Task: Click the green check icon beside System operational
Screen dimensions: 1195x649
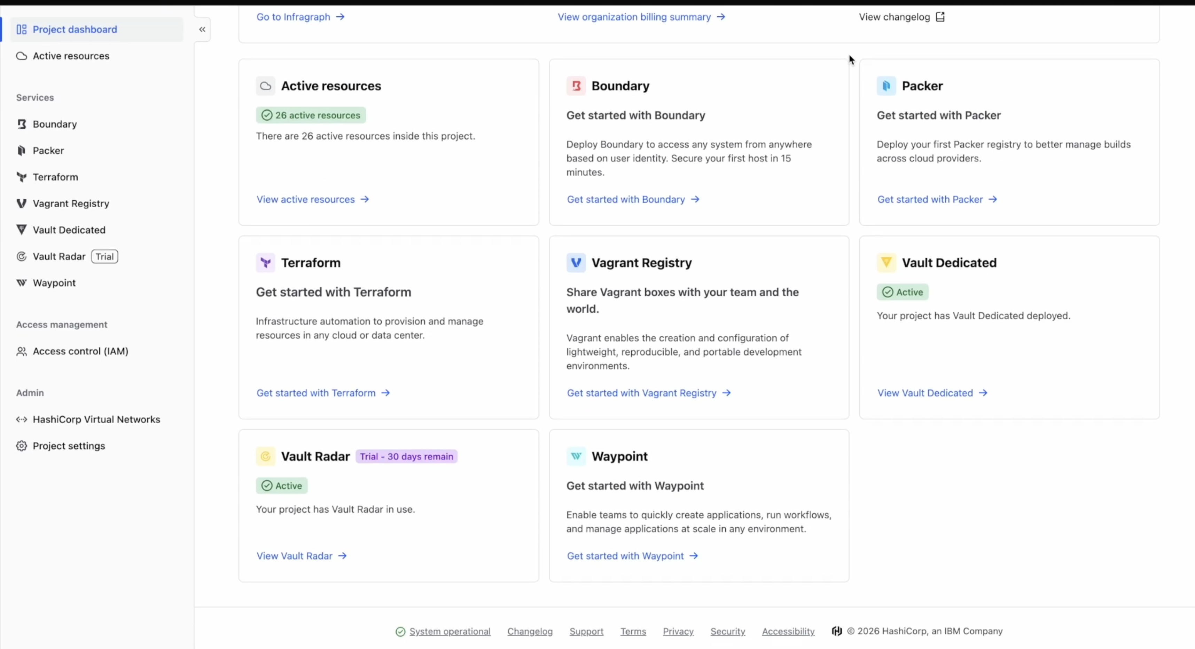Action: click(x=400, y=632)
